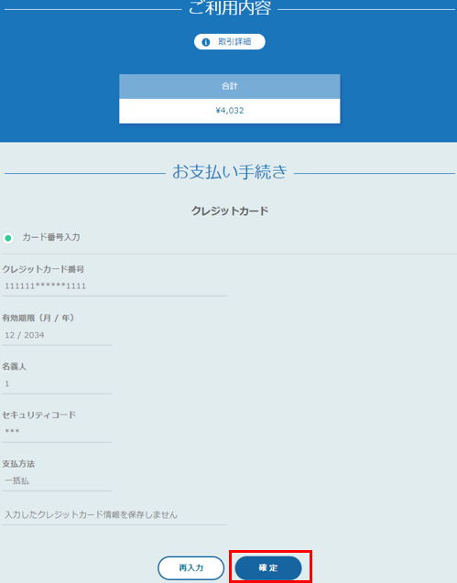Click the クレジットカード番号 label
The image size is (457, 583).
43,269
